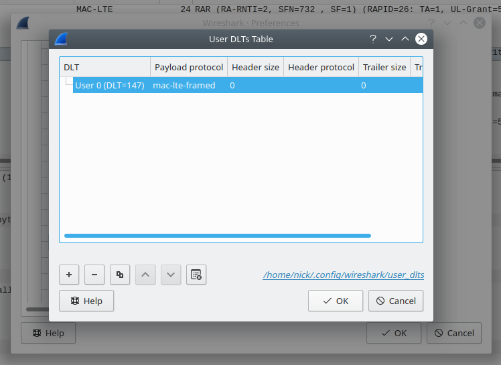This screenshot has height=365, width=501.
Task: Click Cancel in the Preferences window
Action: (x=454, y=333)
